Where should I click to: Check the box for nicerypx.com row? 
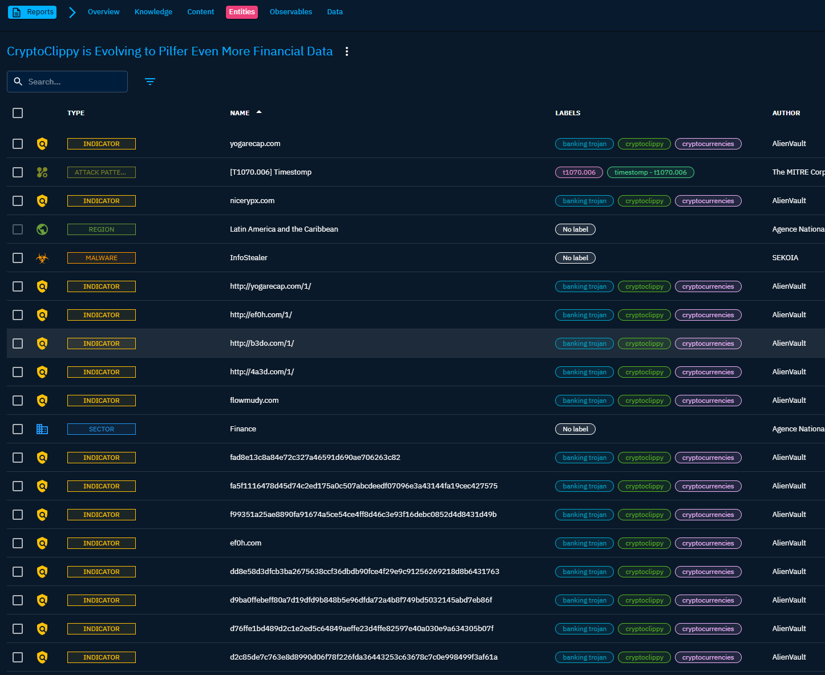click(18, 201)
